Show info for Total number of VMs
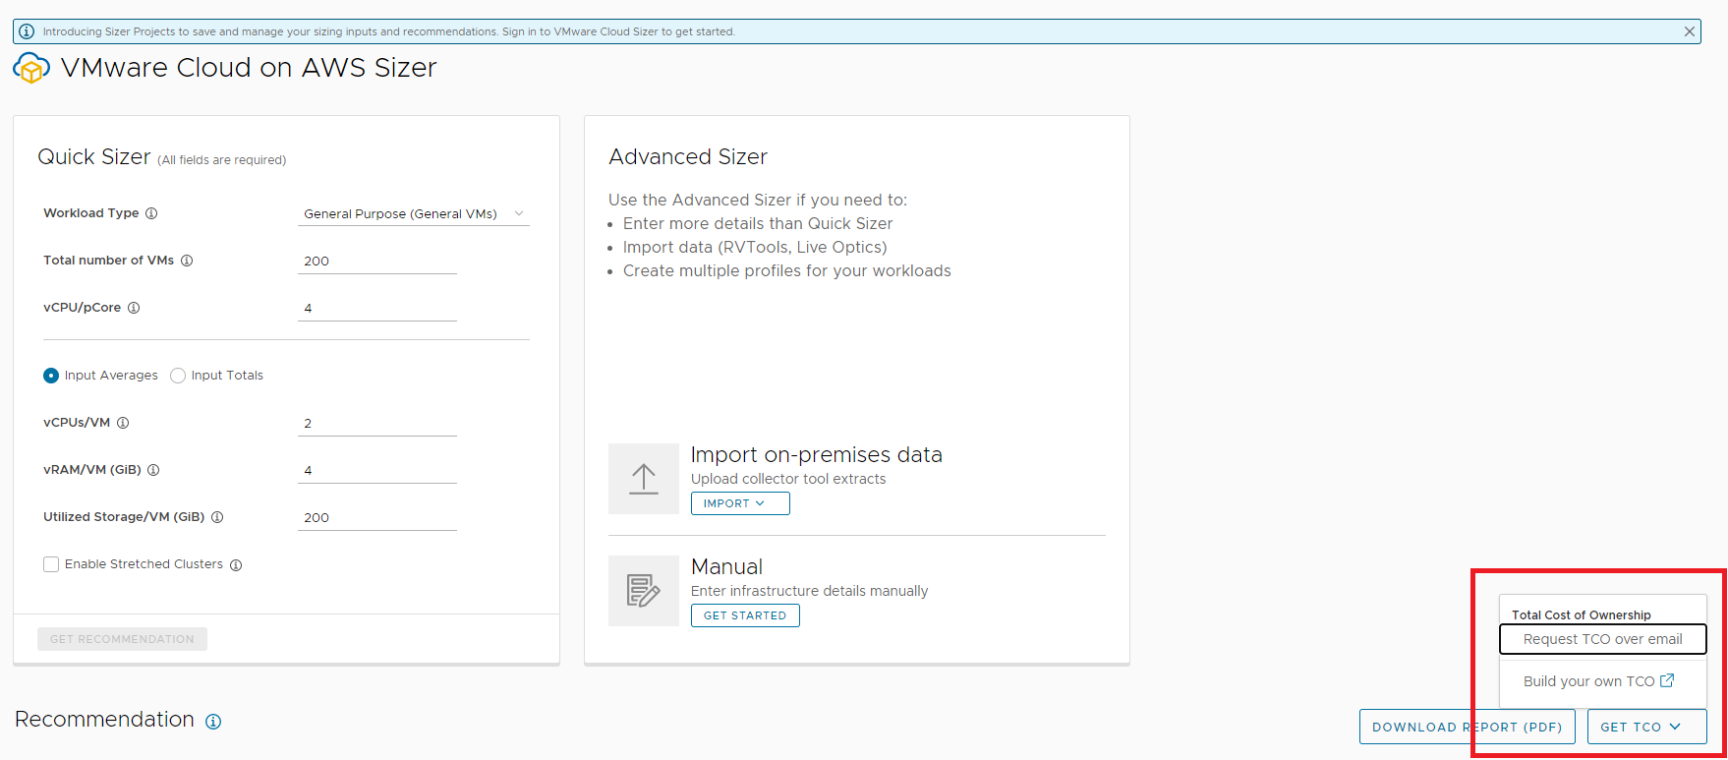This screenshot has width=1728, height=760. point(187,261)
